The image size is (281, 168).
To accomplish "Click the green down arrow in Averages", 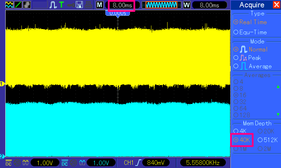I will [x=278, y=114].
